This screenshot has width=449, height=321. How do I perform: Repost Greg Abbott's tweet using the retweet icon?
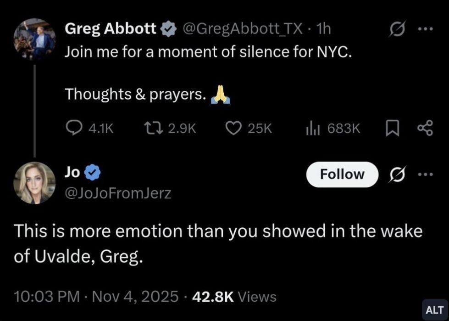[x=151, y=128]
